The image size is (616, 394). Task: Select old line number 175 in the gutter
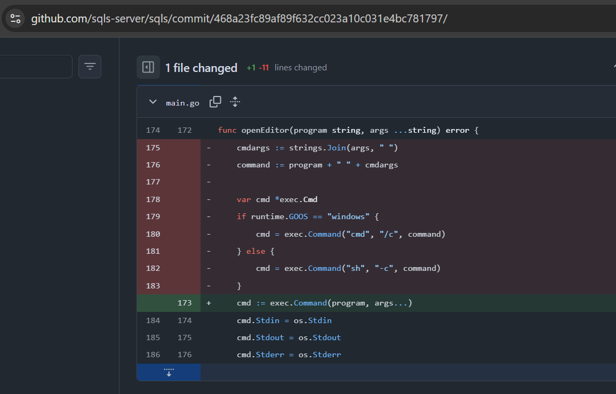click(153, 147)
